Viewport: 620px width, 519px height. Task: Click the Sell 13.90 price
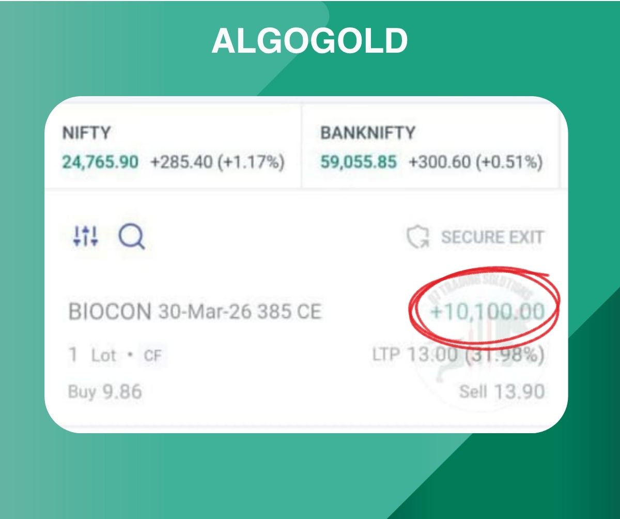(502, 392)
